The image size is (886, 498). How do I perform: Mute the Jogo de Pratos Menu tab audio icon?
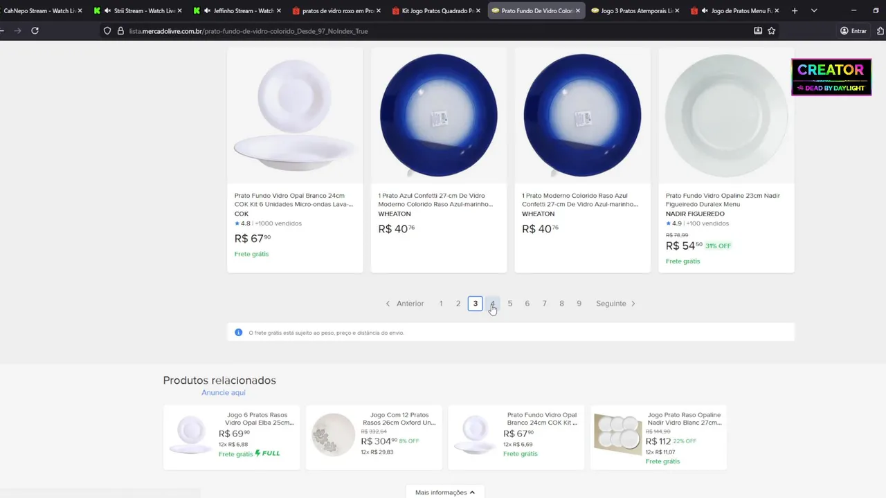[704, 10]
